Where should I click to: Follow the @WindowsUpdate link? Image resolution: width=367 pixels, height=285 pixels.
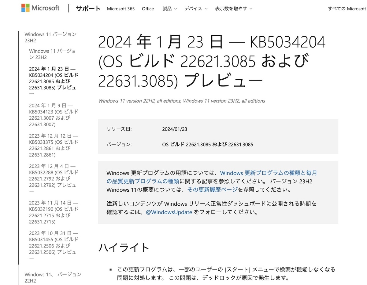169,212
